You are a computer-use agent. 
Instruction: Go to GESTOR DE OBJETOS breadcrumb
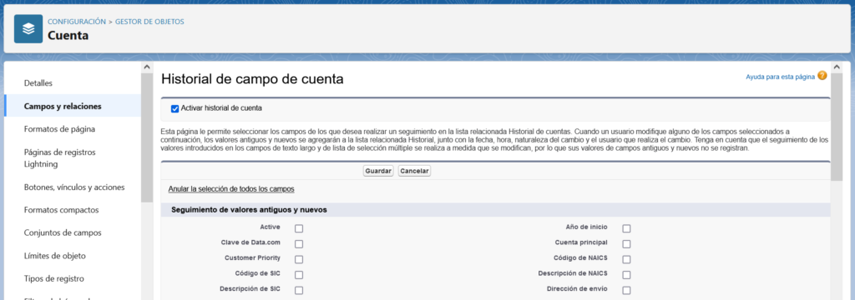tap(149, 22)
